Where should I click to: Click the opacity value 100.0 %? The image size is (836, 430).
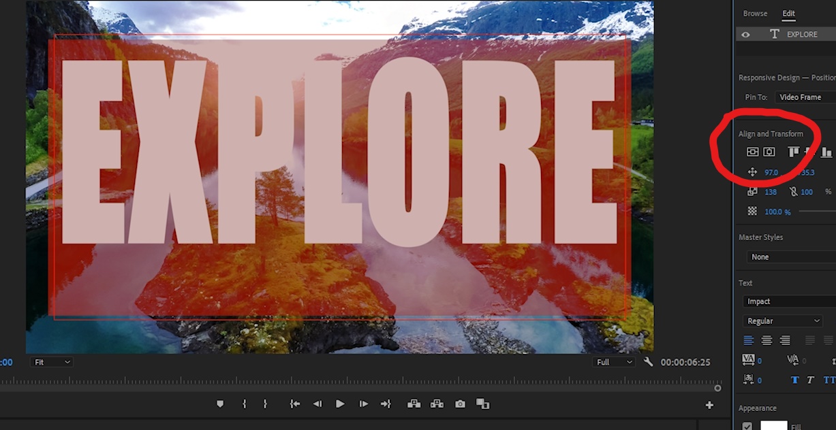tap(777, 212)
